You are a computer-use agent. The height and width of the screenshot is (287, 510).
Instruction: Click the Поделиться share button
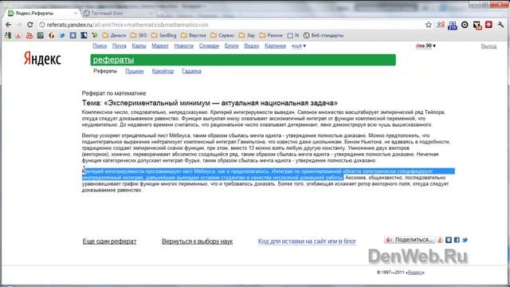(x=410, y=240)
